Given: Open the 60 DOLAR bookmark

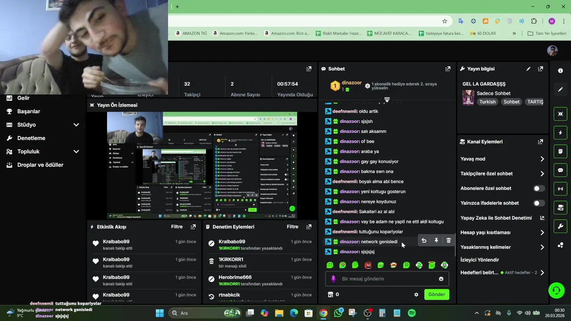Looking at the screenshot, I should 483,33.
